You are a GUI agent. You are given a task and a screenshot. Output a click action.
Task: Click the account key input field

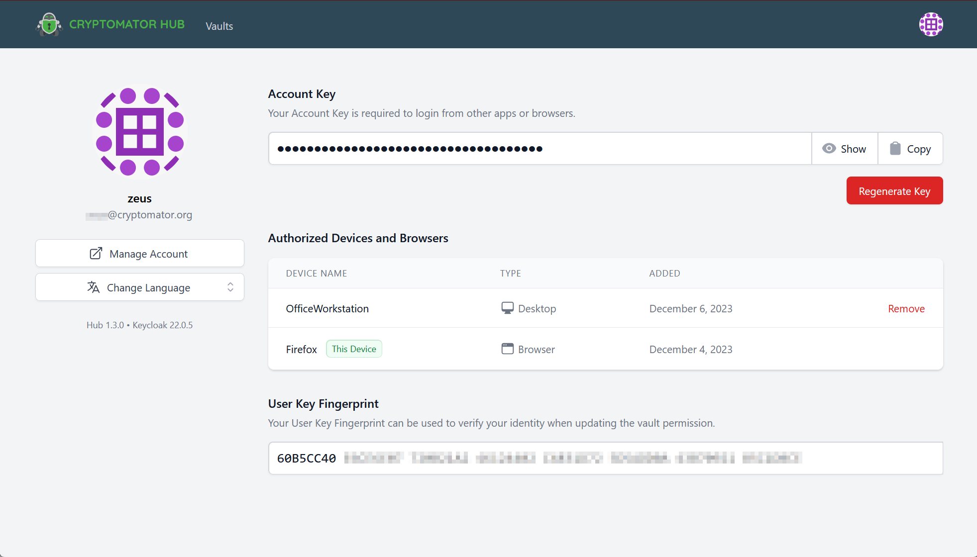coord(540,149)
